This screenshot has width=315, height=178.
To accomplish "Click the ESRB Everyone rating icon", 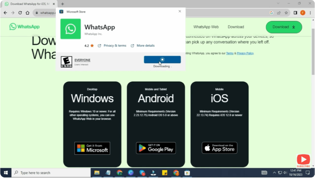I will 66,62.
